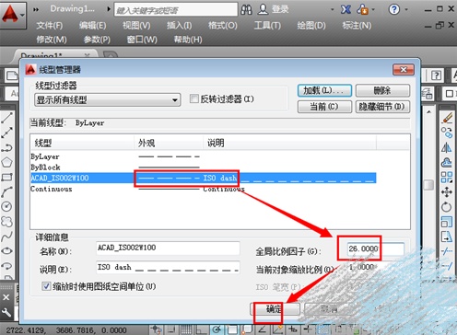Viewport: 457px width, 335px height.
Task: Click the Appearance (外观) column header
Action: click(x=169, y=143)
